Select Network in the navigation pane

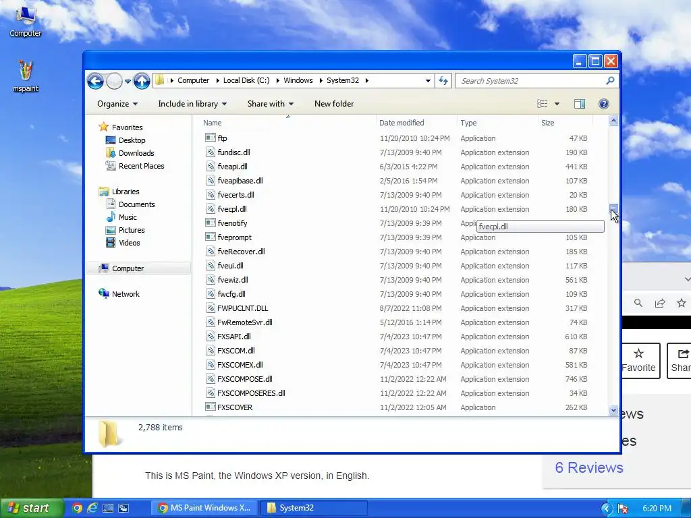coord(125,294)
